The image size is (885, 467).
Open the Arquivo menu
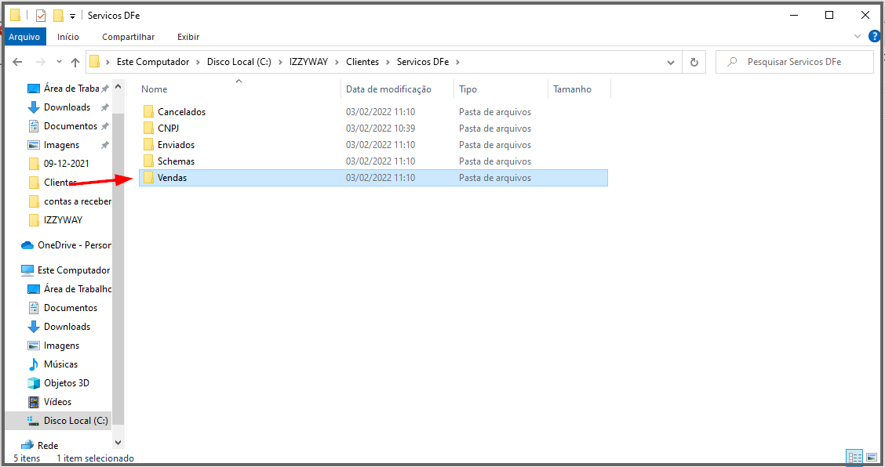[x=24, y=37]
